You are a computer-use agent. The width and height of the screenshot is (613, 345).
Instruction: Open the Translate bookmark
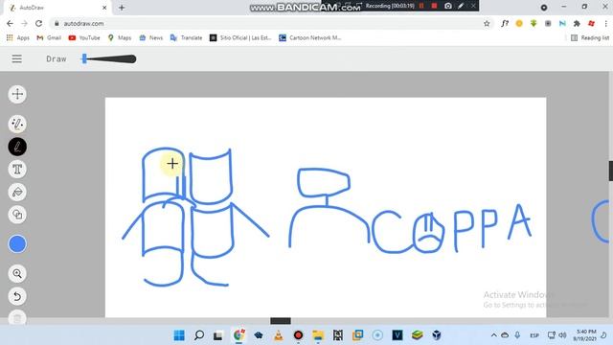click(186, 37)
